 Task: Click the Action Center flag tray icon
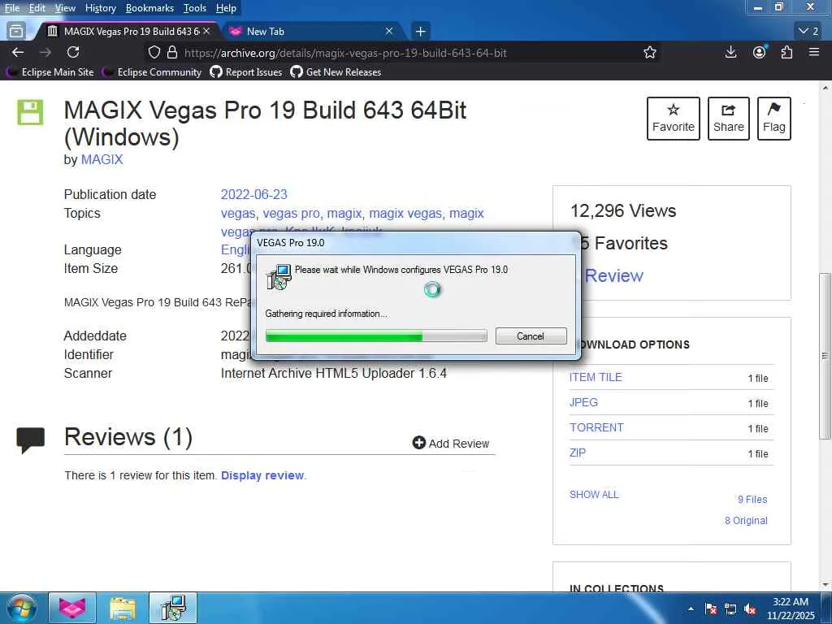coord(711,609)
